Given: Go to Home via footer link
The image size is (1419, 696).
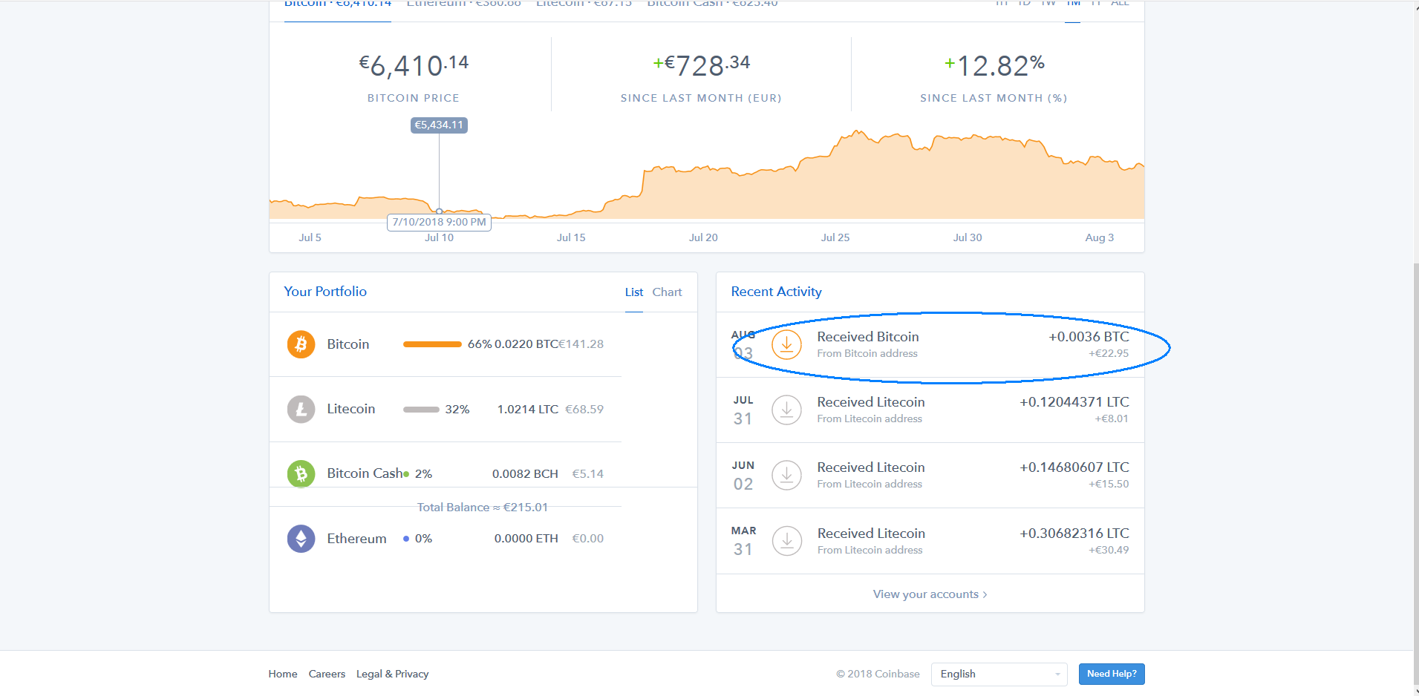Looking at the screenshot, I should (x=283, y=674).
